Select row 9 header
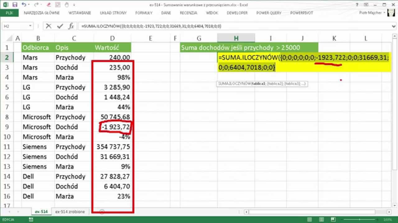398x223 pixels. (7, 127)
